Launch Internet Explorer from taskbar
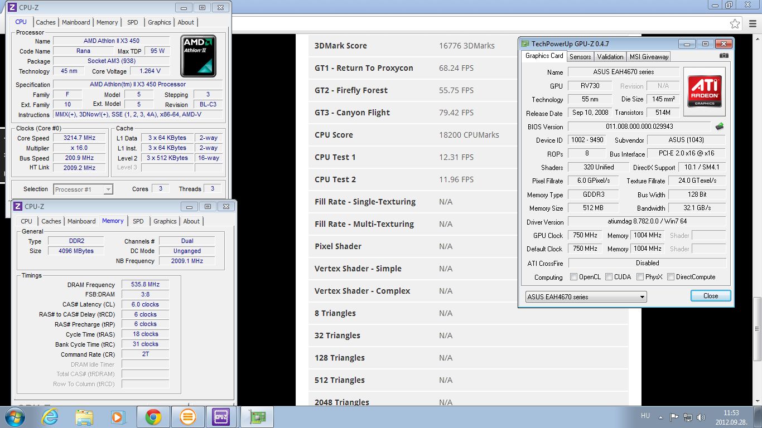This screenshot has height=428, width=762. click(x=50, y=417)
